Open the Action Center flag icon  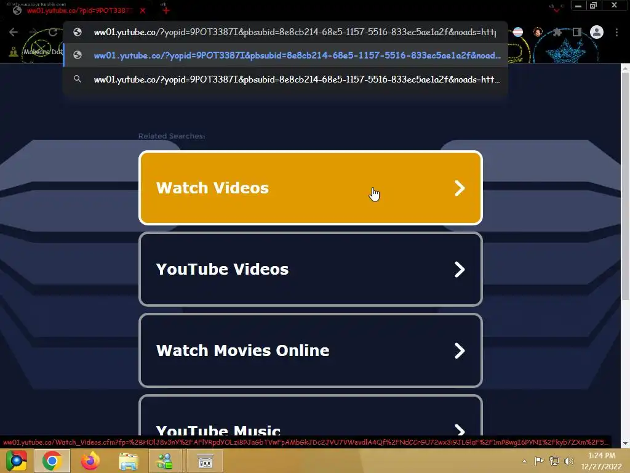pos(539,461)
